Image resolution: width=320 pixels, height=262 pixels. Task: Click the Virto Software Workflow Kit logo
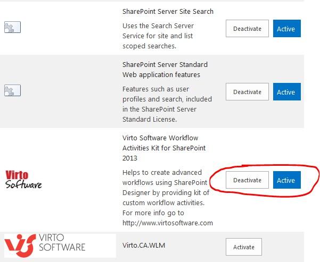[23, 180]
